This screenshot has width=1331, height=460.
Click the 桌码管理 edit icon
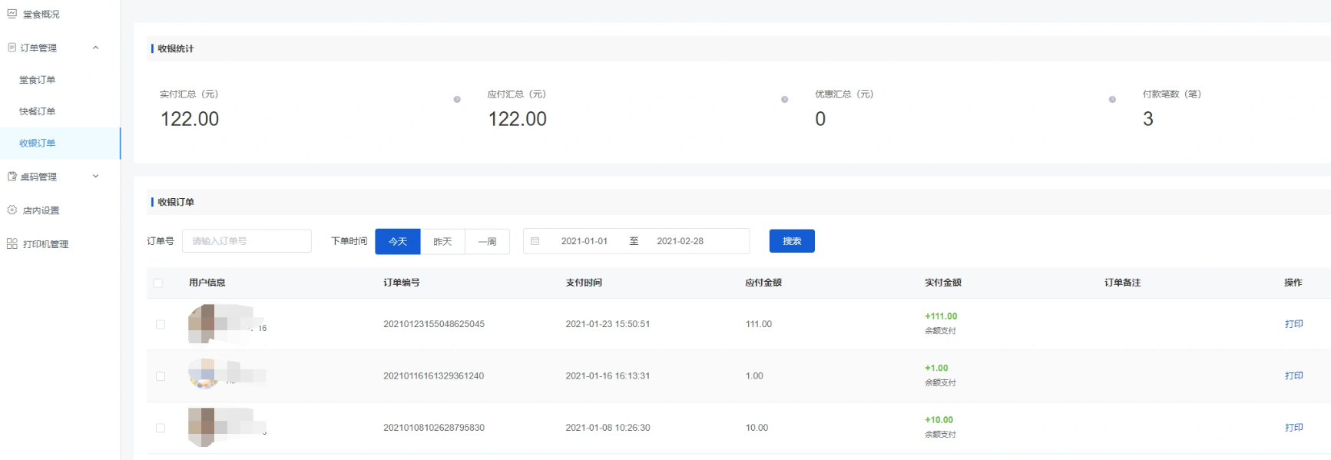(x=12, y=176)
